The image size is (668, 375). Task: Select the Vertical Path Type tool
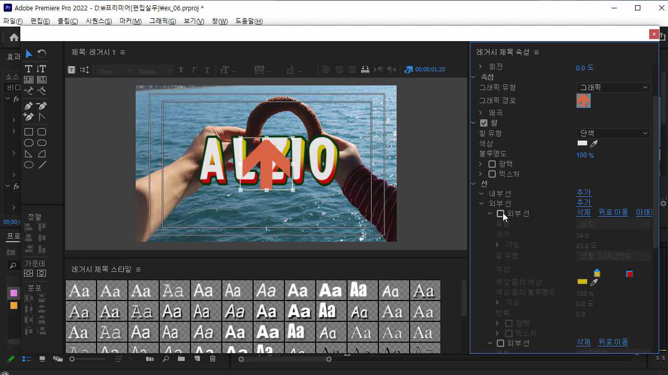[x=42, y=91]
